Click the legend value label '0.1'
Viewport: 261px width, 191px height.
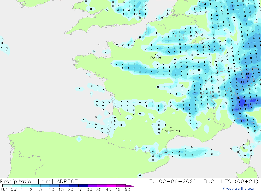[x=4, y=189]
